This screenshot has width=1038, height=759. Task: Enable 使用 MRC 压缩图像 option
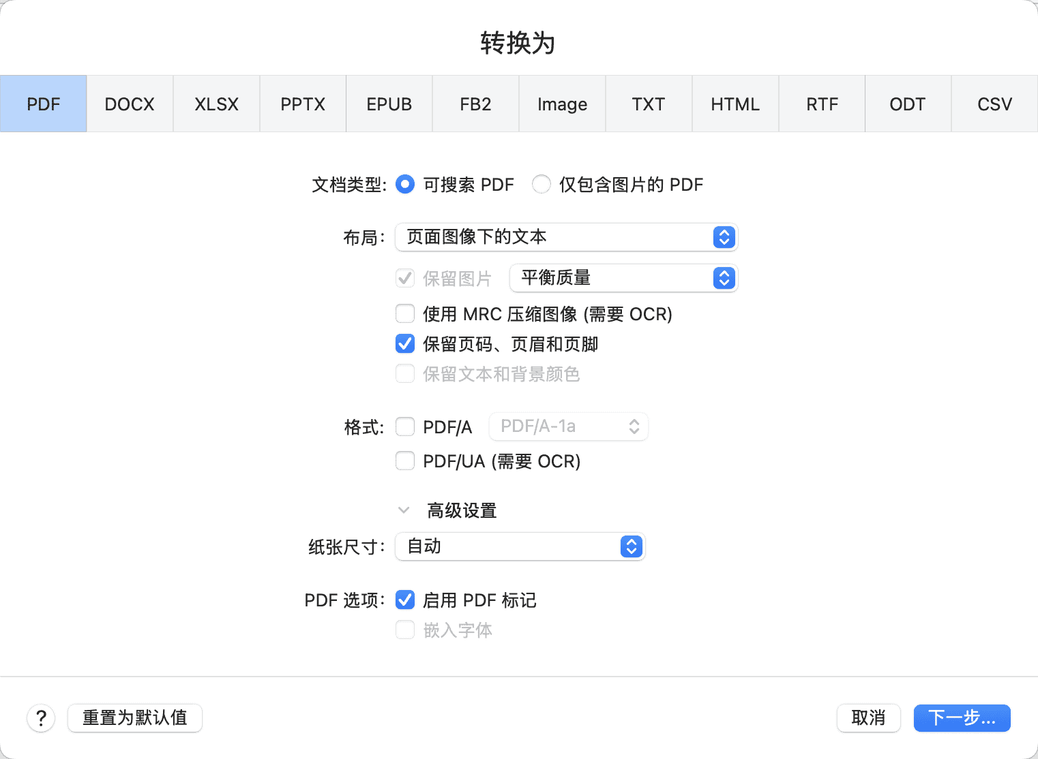click(x=404, y=313)
